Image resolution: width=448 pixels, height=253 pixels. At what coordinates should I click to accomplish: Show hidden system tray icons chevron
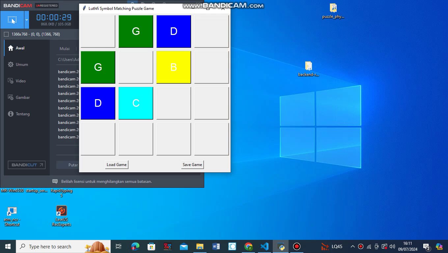pyautogui.click(x=352, y=246)
